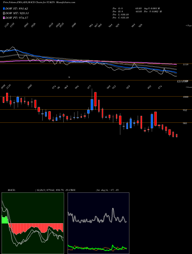
Task: Click the ADX '(14 day) 6, +17, -19' text
Action: tap(108, 190)
